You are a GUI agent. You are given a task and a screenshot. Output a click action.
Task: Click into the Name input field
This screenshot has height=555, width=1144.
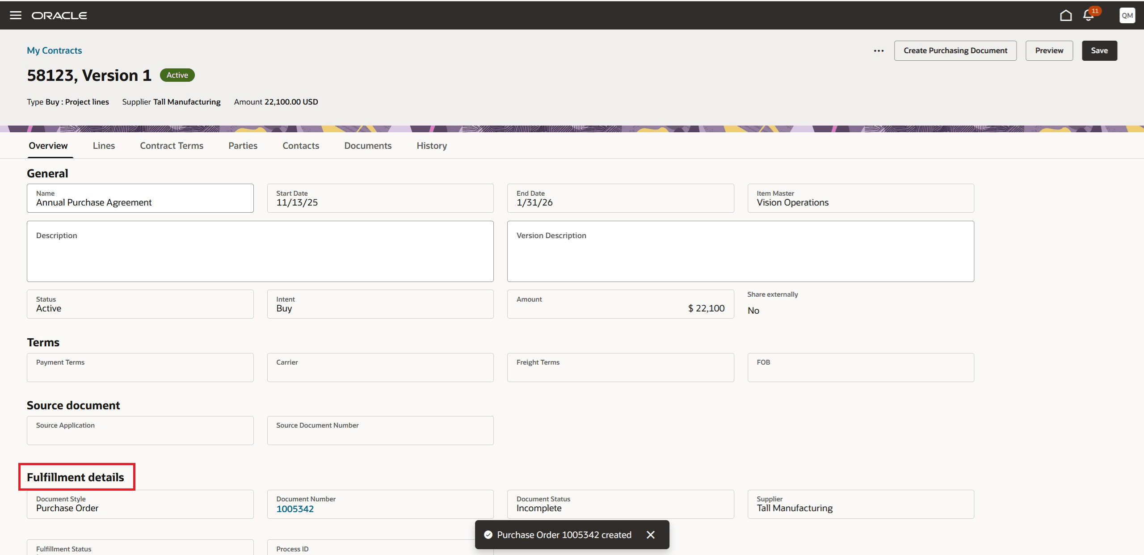(x=140, y=202)
